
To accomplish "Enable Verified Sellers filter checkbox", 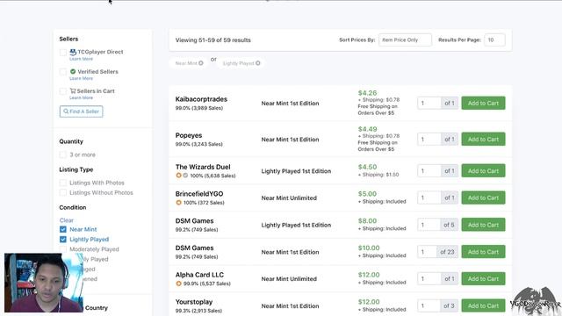I will [63, 72].
